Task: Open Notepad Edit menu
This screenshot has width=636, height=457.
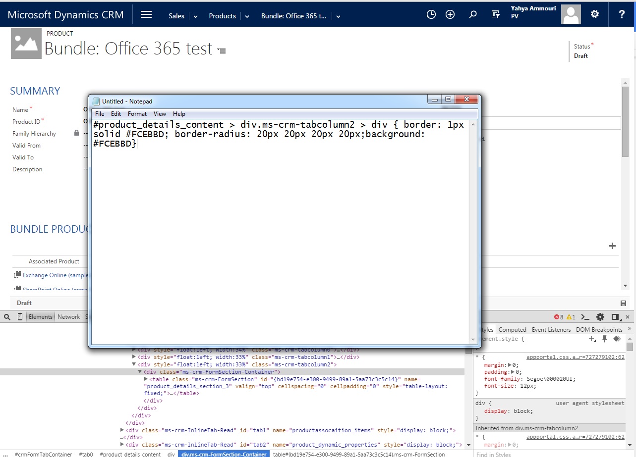Action: [116, 114]
